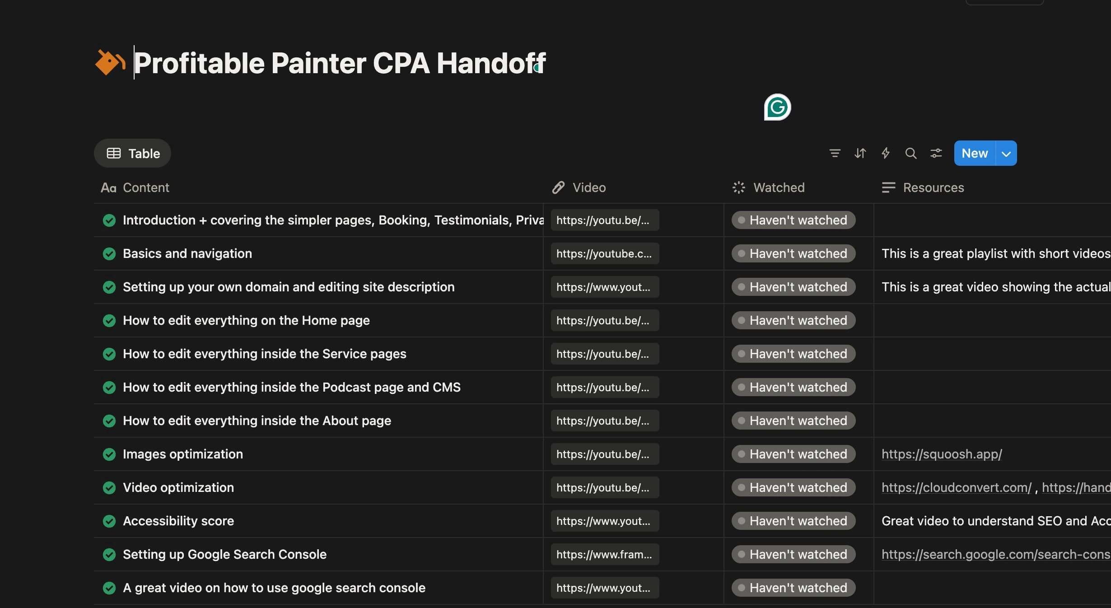1111x608 pixels.
Task: Click the sort arrows icon
Action: (860, 154)
